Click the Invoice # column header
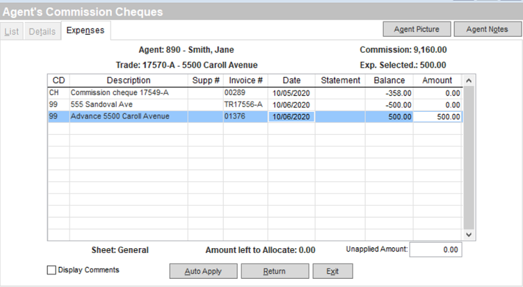523x287 pixels. tap(245, 81)
